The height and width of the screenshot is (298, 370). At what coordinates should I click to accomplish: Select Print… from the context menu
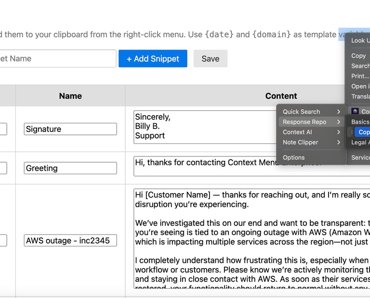click(x=360, y=76)
